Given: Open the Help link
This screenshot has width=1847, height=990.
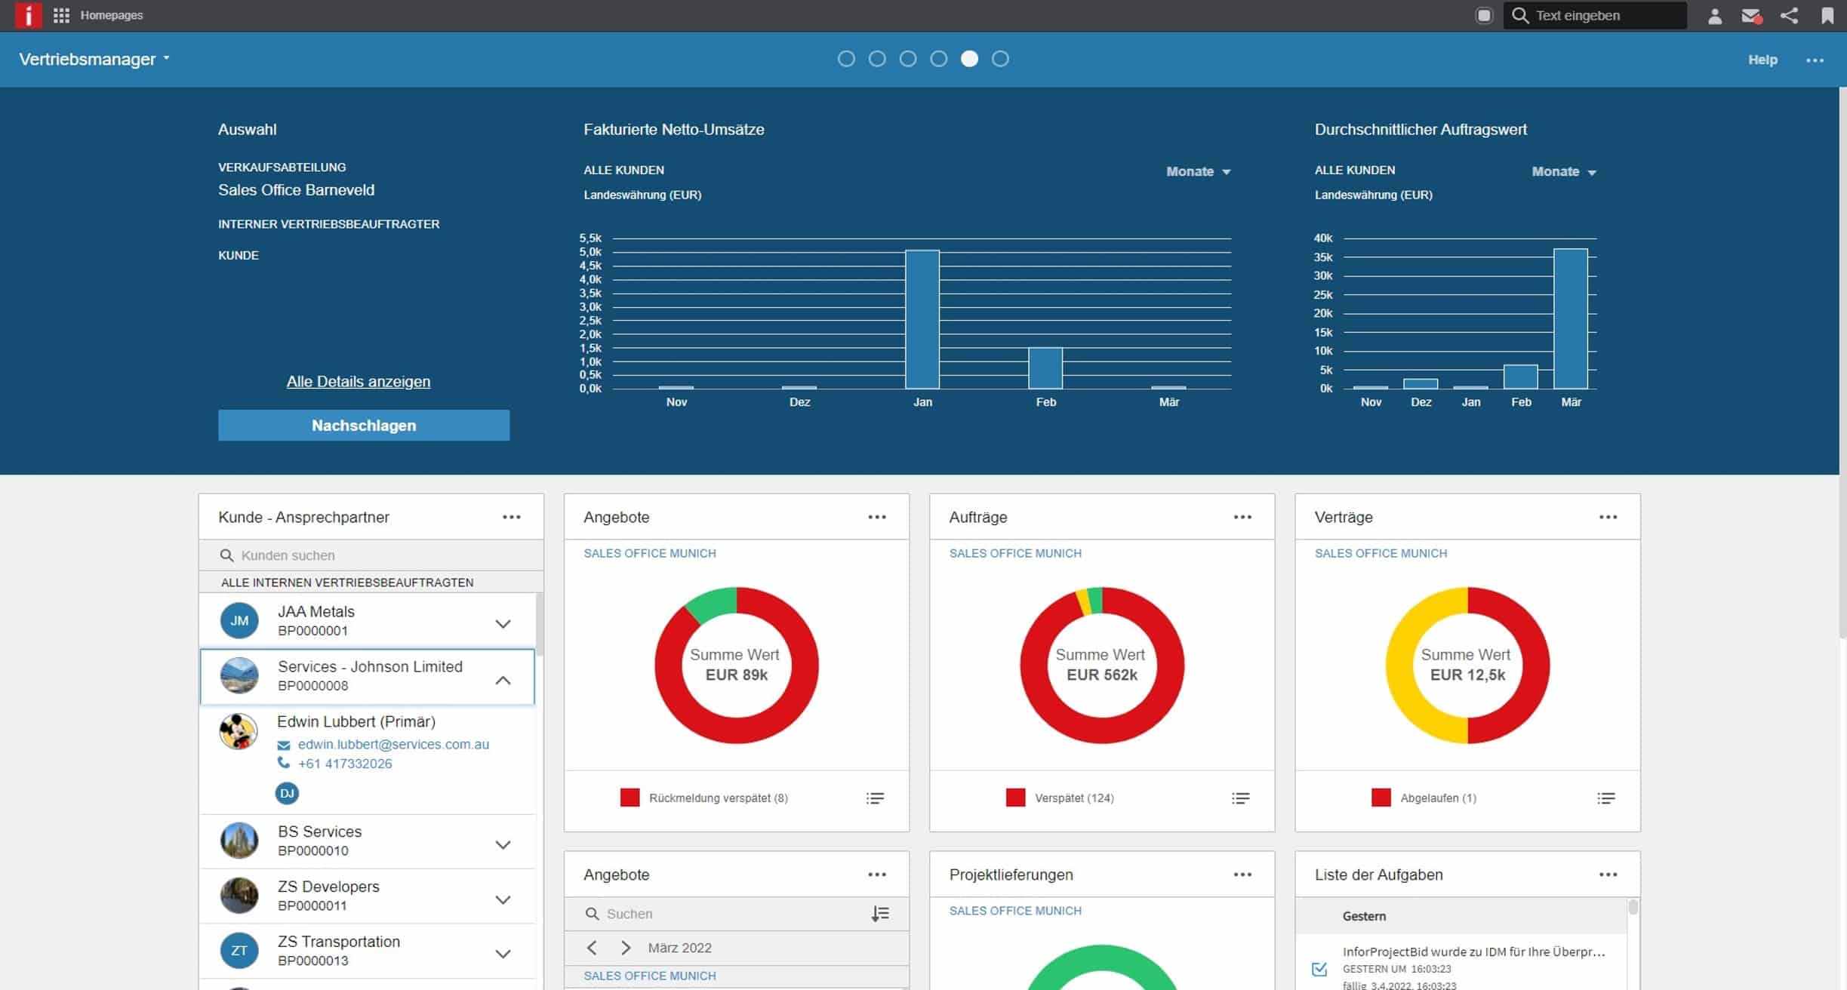Looking at the screenshot, I should [x=1762, y=60].
